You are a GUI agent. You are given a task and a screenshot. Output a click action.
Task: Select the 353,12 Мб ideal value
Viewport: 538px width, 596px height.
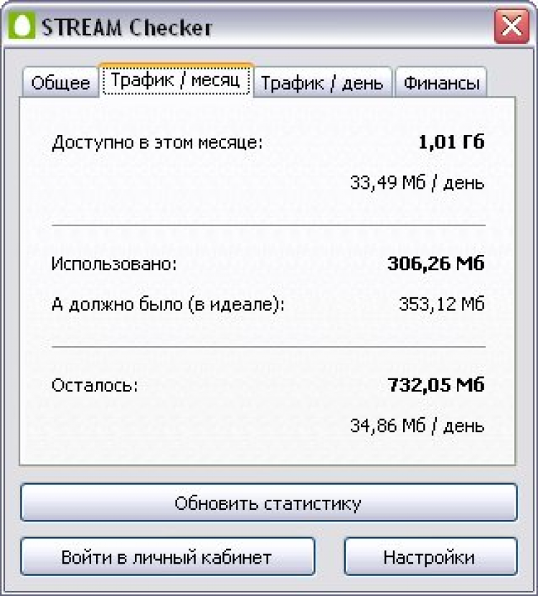(442, 304)
